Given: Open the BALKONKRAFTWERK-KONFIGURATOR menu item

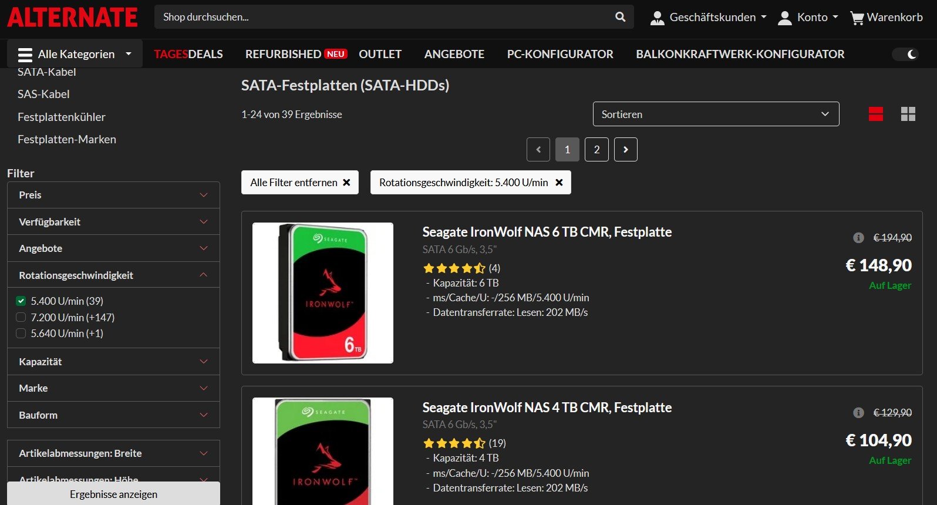Looking at the screenshot, I should click(740, 54).
